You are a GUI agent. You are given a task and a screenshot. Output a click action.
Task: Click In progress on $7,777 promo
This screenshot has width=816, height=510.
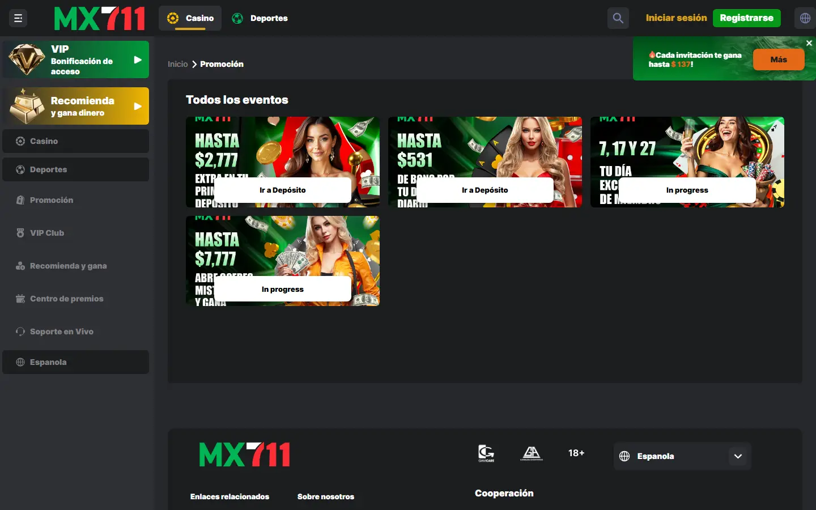point(282,289)
